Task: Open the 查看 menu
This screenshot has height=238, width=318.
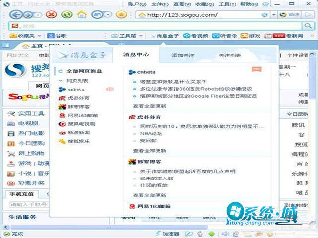Action: 182,4
